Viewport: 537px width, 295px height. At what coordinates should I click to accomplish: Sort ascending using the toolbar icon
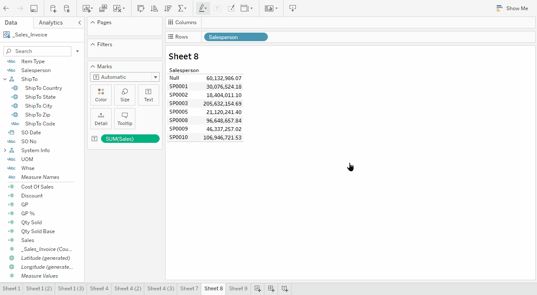tap(154, 8)
